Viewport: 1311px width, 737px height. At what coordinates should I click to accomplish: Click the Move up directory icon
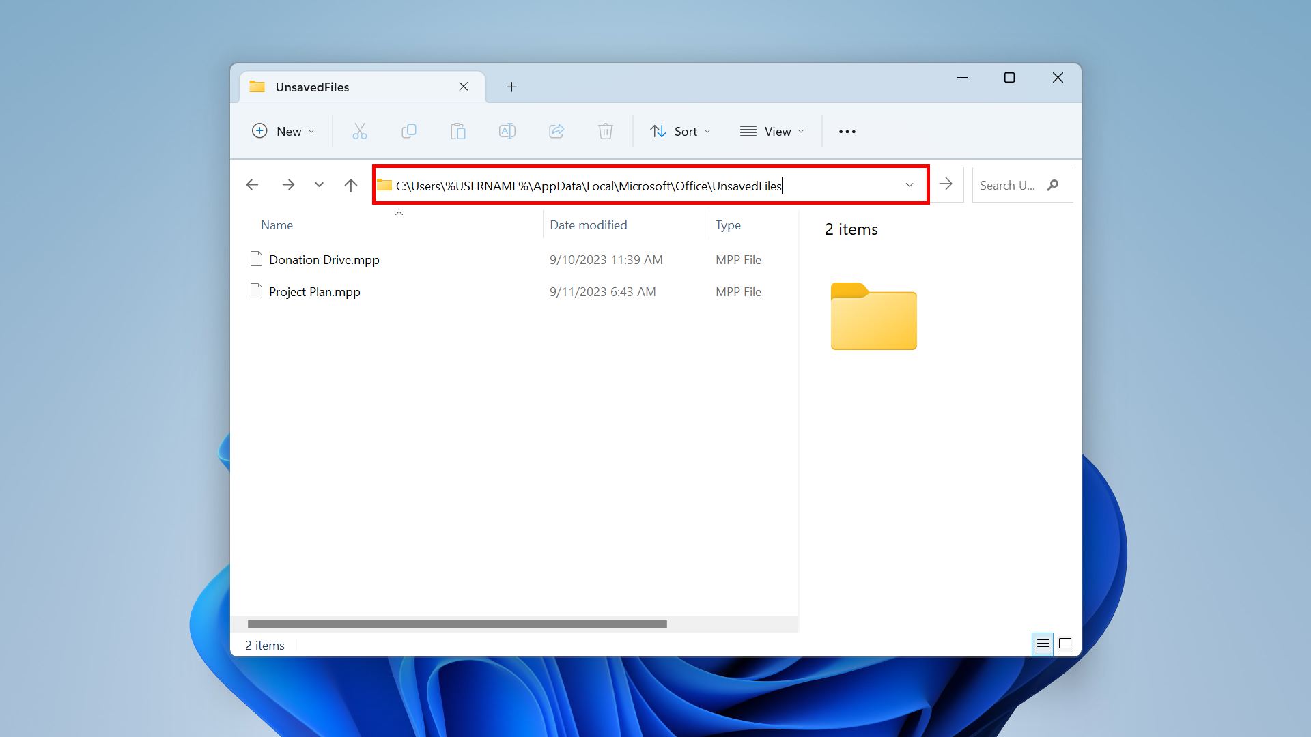click(x=351, y=184)
